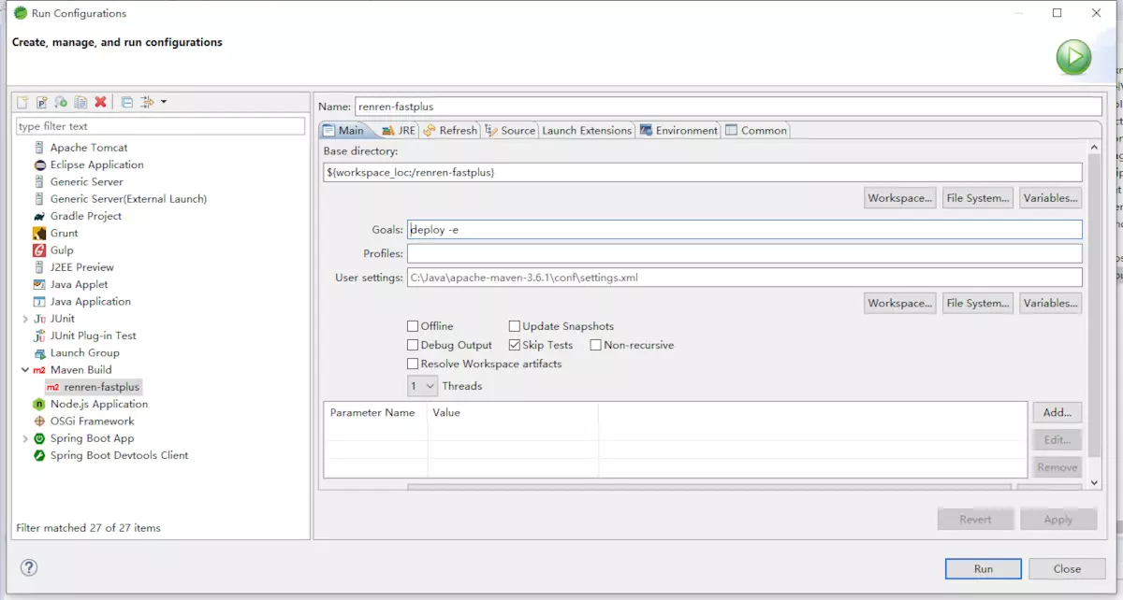Click Run to launch the configuration
The image size is (1123, 600).
983,568
